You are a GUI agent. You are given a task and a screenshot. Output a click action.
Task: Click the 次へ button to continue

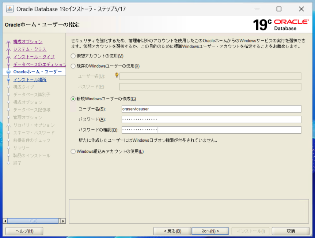click(x=210, y=231)
